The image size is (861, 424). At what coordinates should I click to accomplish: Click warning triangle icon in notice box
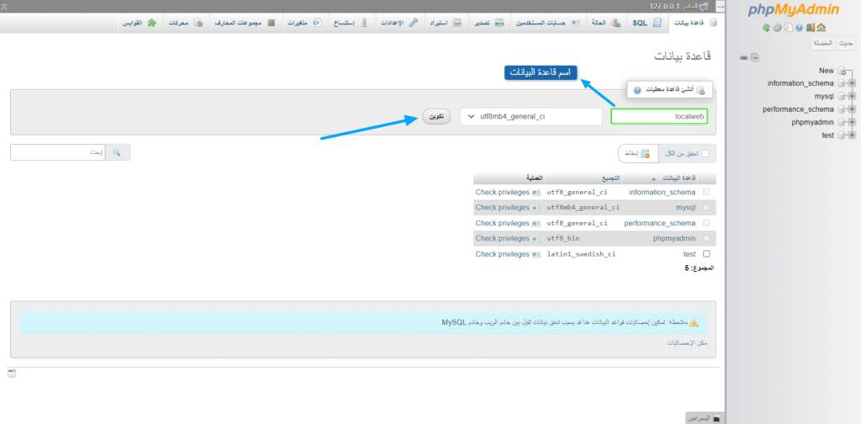tap(694, 322)
